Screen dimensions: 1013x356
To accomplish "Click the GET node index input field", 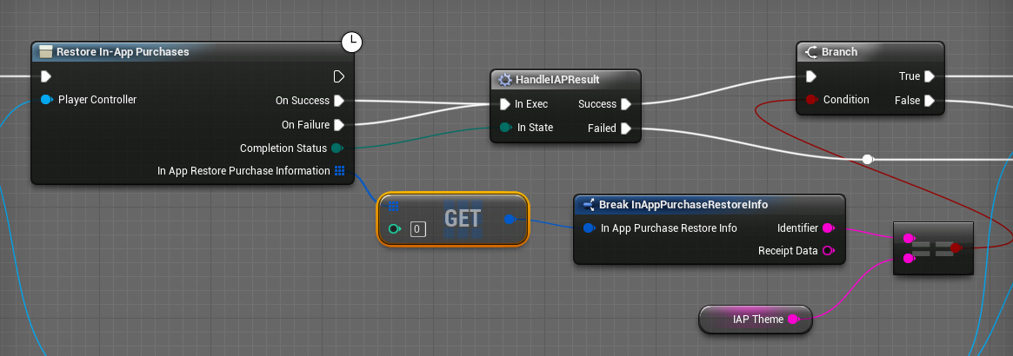I will (x=418, y=229).
